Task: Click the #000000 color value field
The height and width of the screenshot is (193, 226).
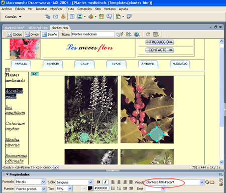Action: (101, 188)
